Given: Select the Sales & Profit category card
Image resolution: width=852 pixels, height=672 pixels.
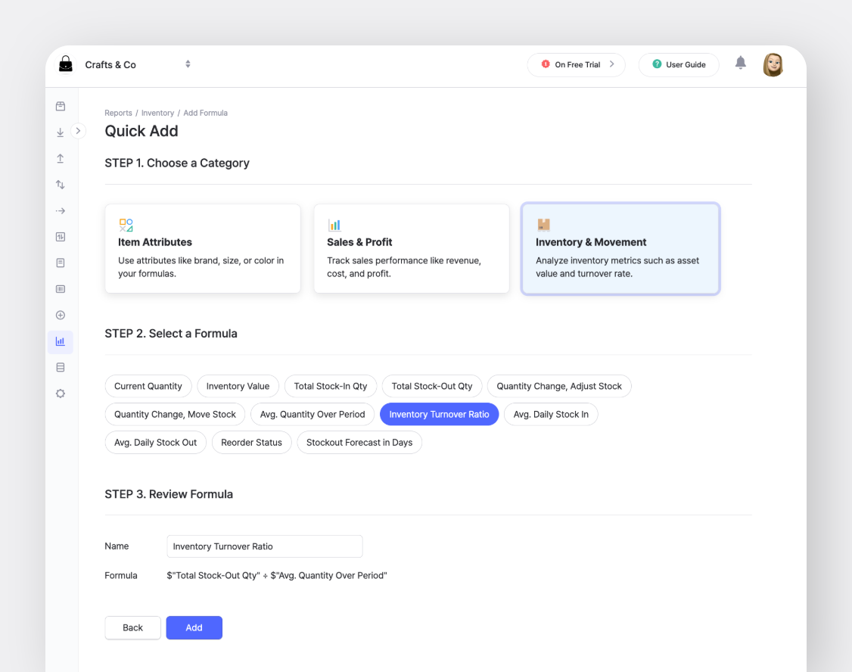Looking at the screenshot, I should (x=411, y=248).
